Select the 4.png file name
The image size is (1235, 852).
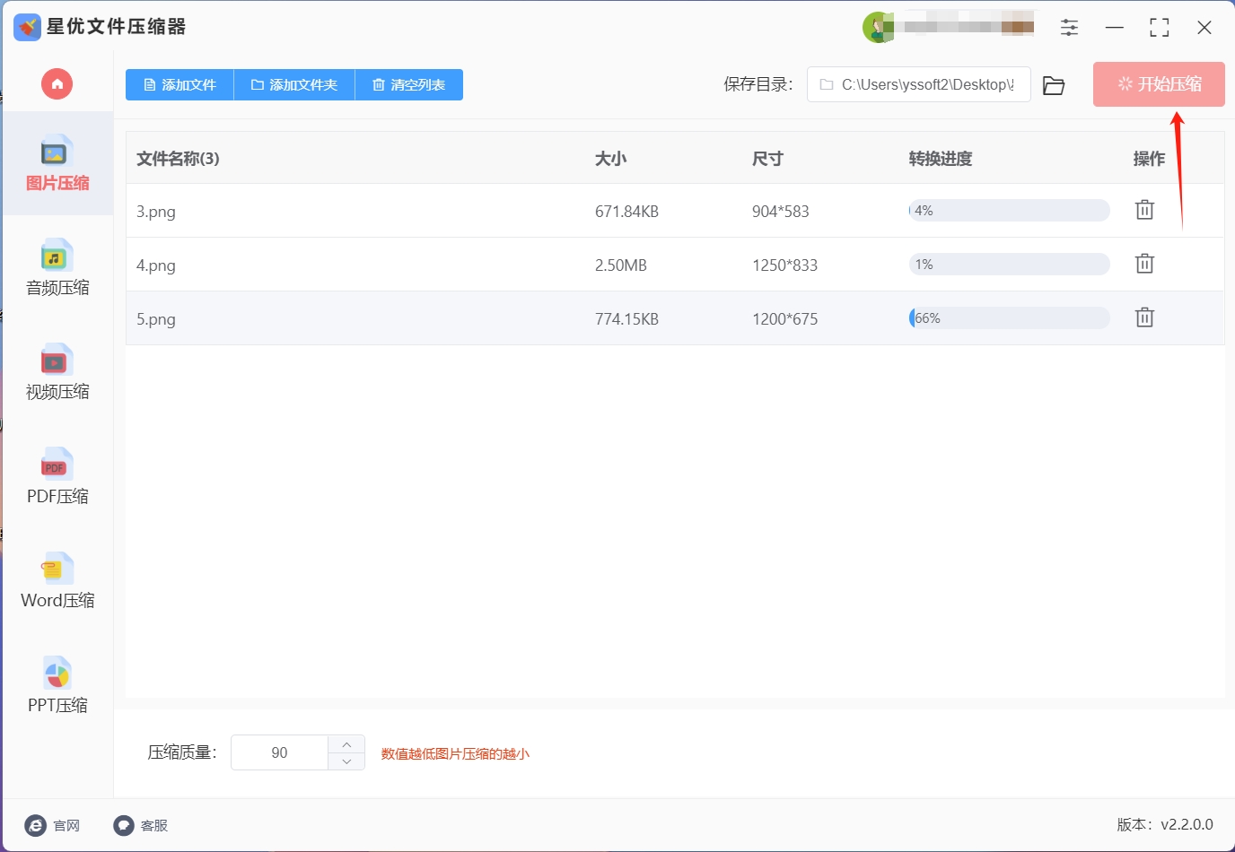(156, 265)
